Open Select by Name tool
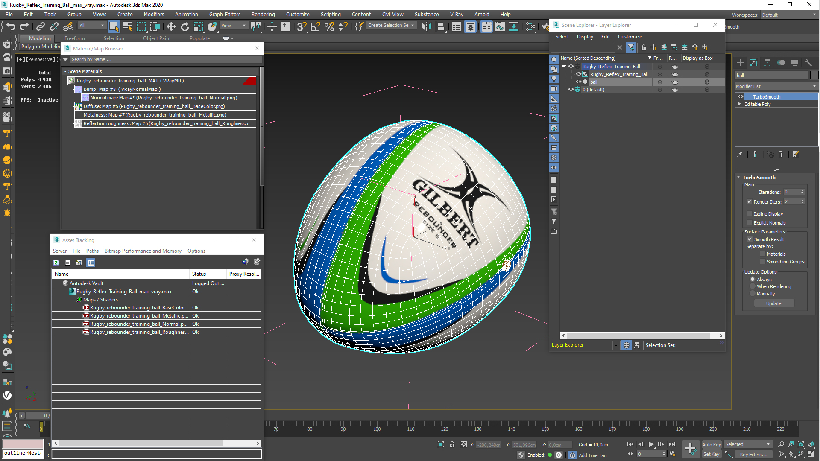This screenshot has width=820, height=461. pyautogui.click(x=127, y=26)
